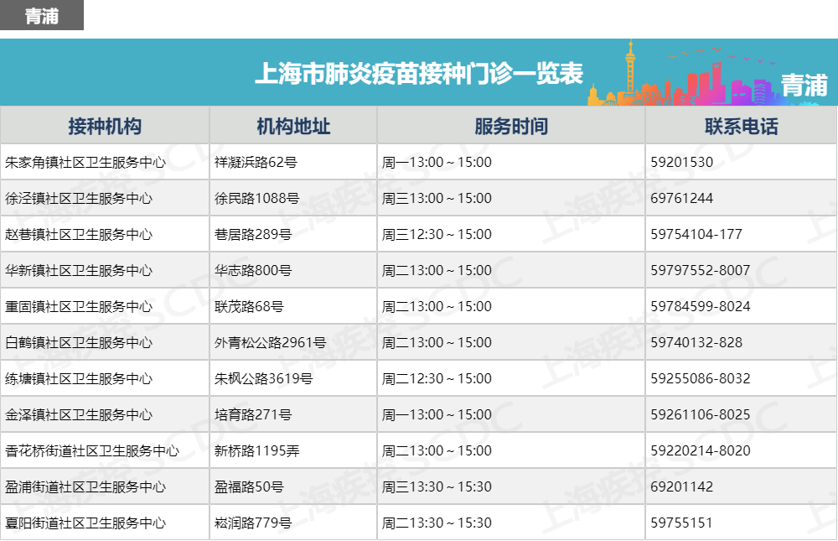Click the 青浦 label in banner
The image size is (838, 541).
click(x=804, y=86)
